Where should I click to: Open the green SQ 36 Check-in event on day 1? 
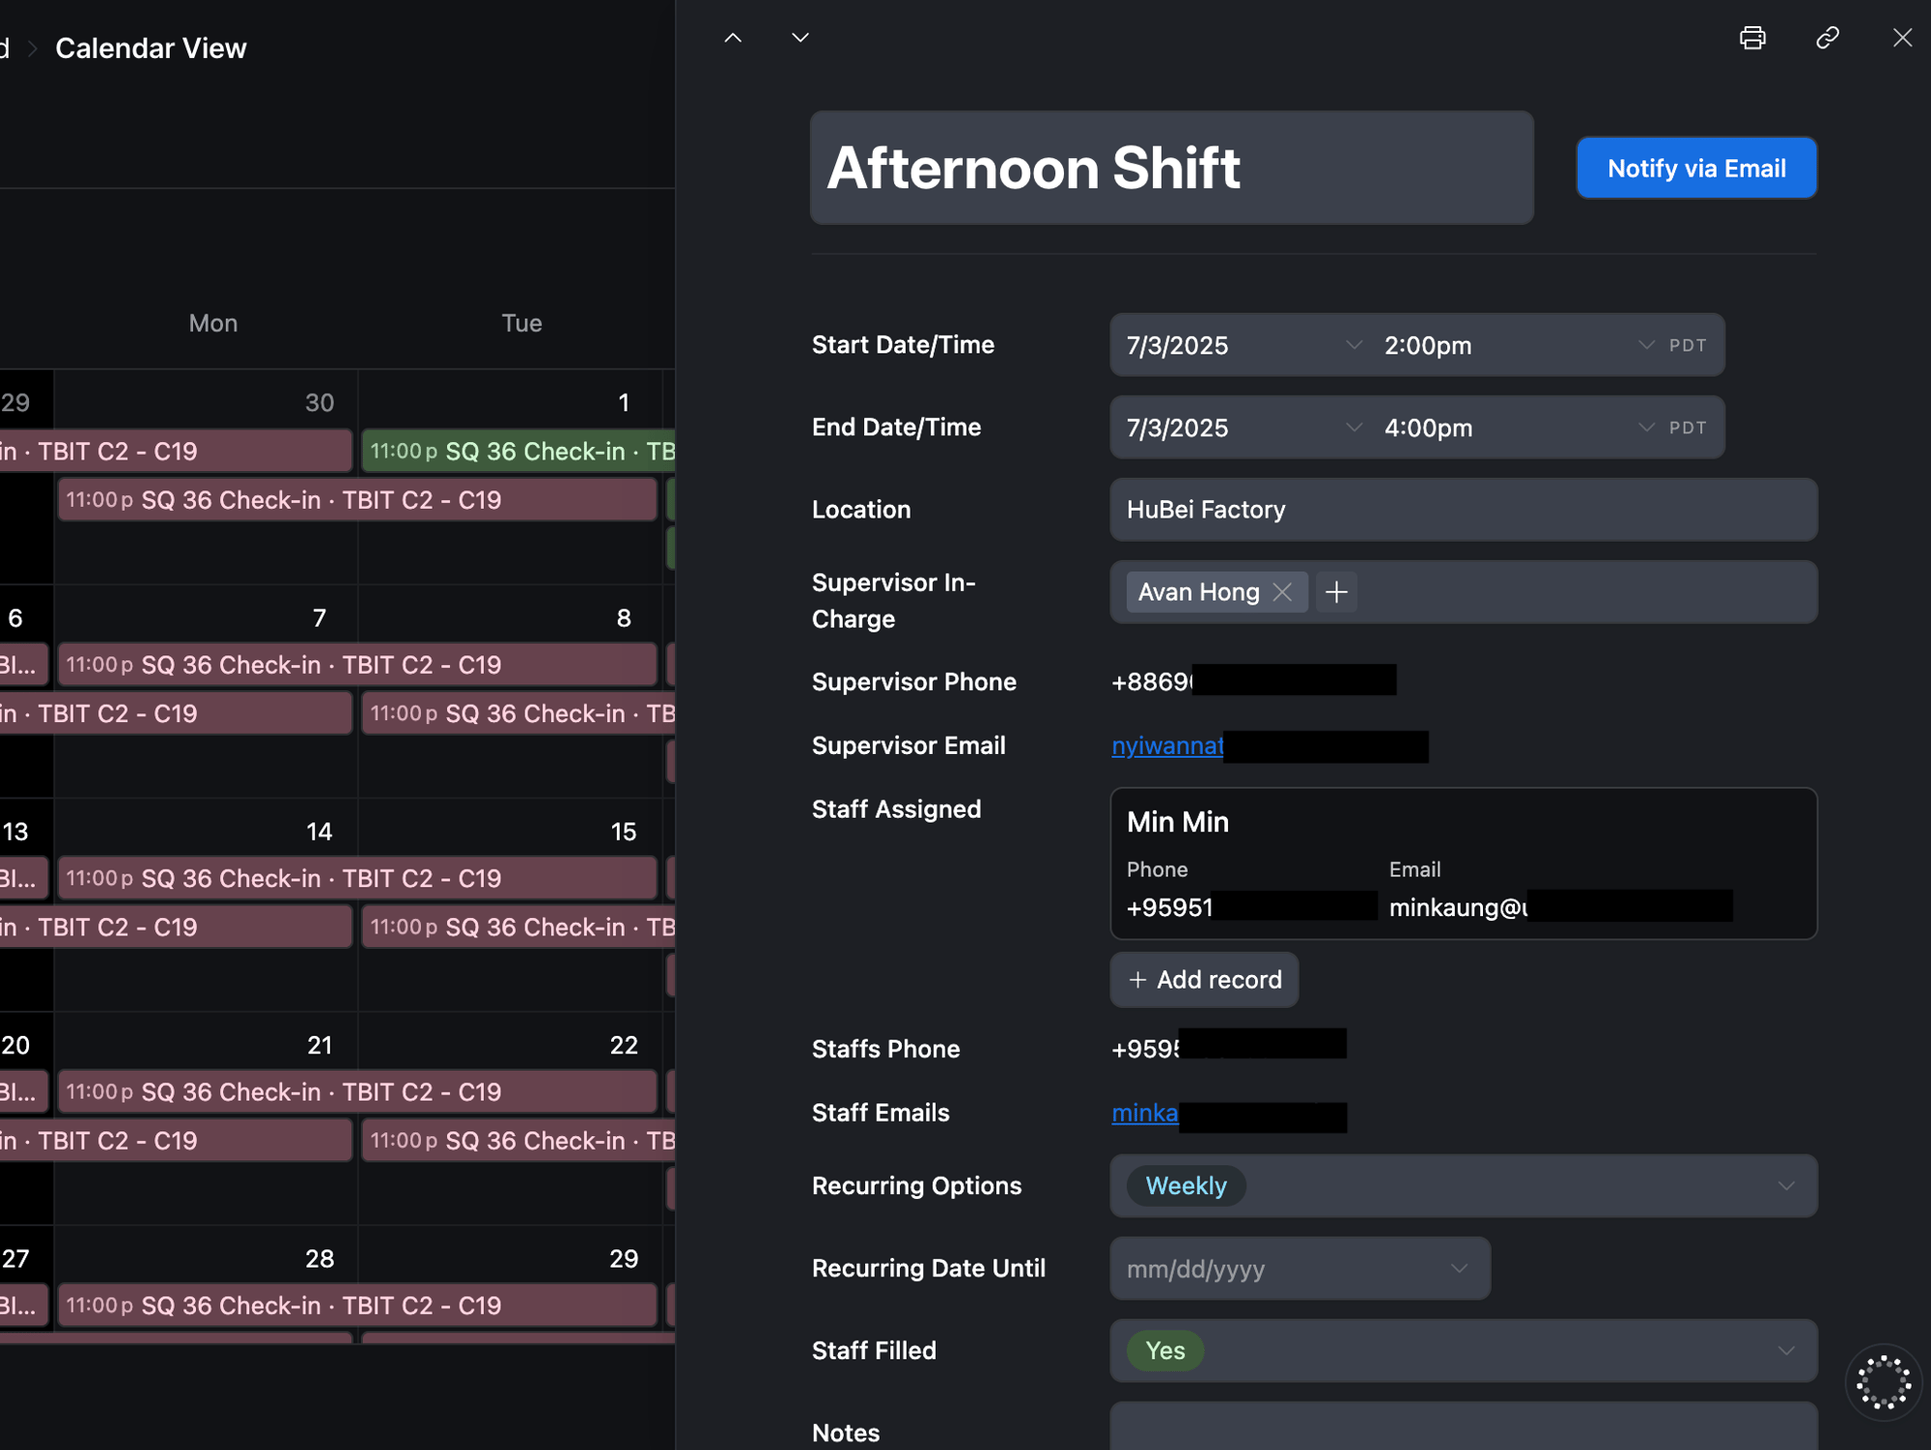pyautogui.click(x=518, y=451)
